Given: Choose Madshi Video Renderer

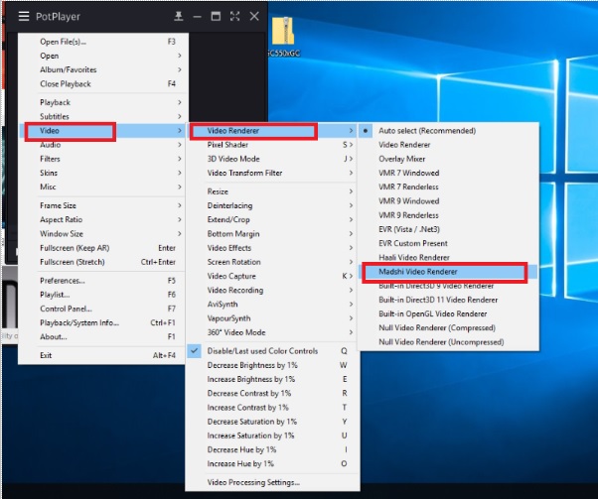Looking at the screenshot, I should click(448, 272).
